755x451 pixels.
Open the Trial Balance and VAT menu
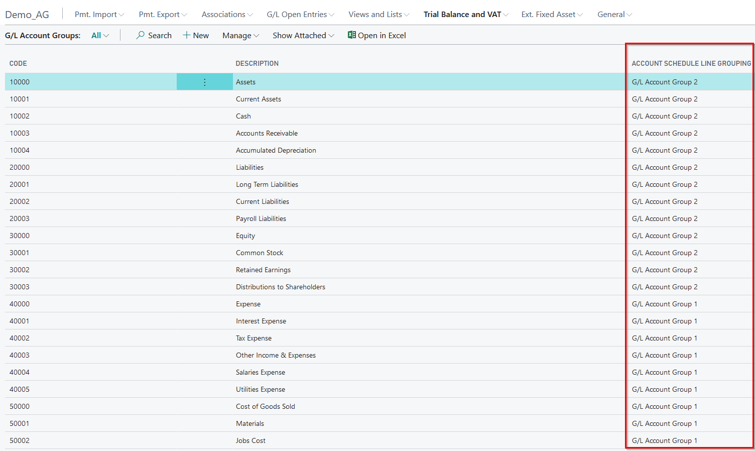pyautogui.click(x=465, y=15)
